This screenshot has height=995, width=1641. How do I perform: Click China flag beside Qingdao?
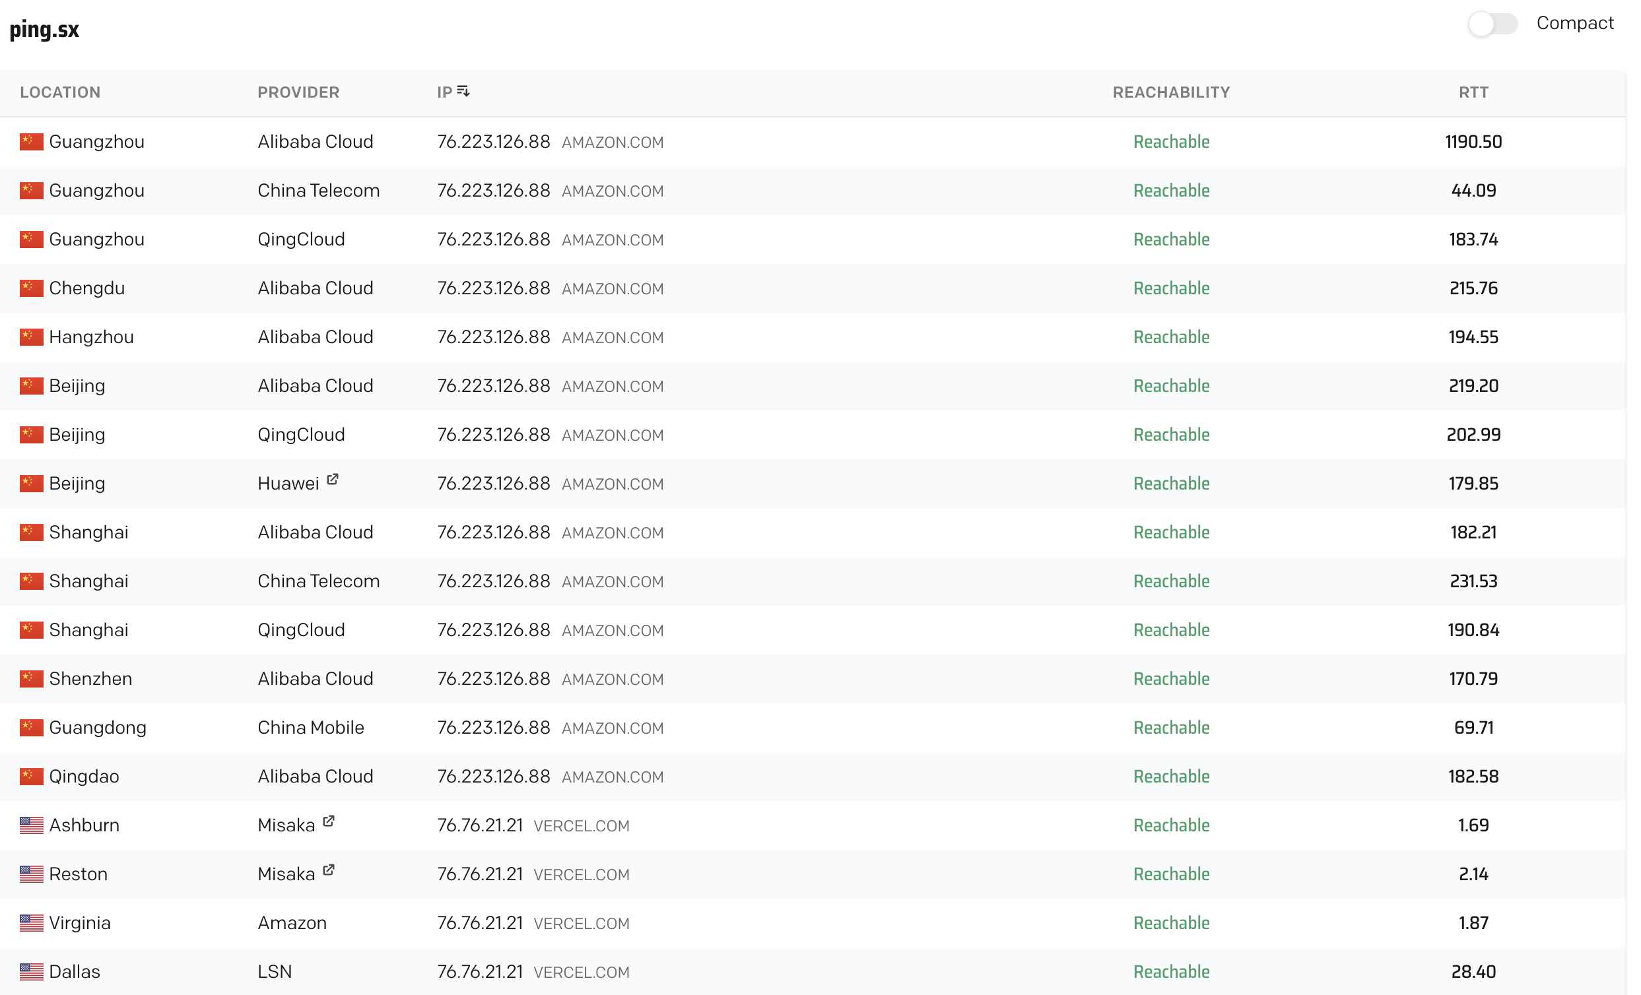tap(31, 776)
